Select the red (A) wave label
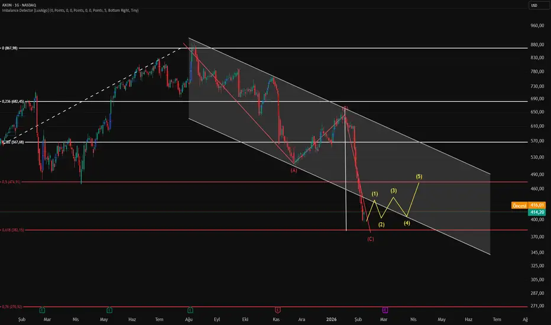Image resolution: width=551 pixels, height=325 pixels. click(294, 170)
